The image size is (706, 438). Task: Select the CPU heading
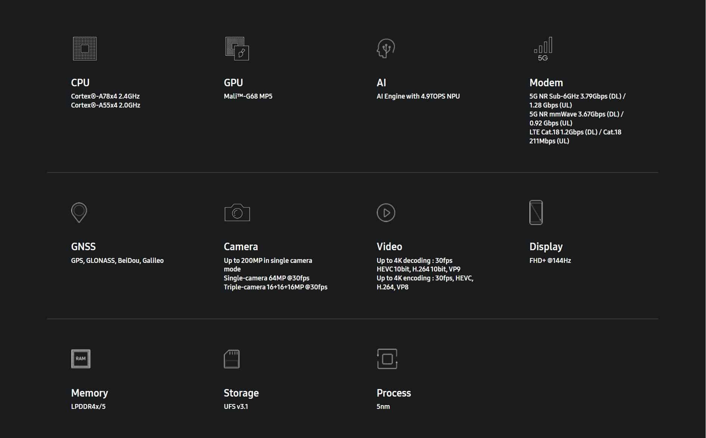point(80,83)
